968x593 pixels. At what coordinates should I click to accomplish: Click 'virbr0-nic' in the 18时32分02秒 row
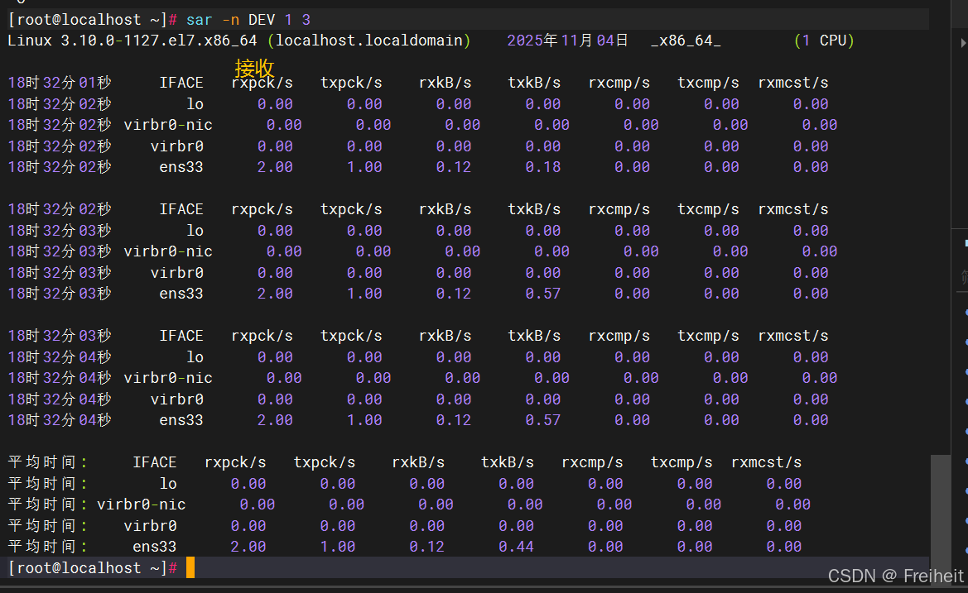pos(168,125)
